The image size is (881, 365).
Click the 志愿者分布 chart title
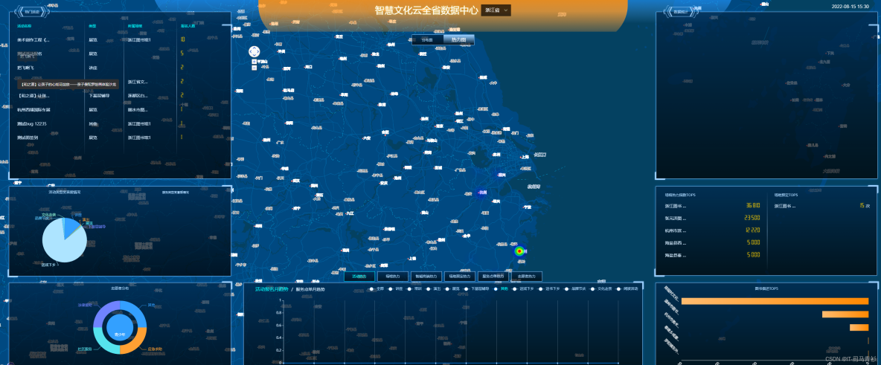[x=120, y=288]
